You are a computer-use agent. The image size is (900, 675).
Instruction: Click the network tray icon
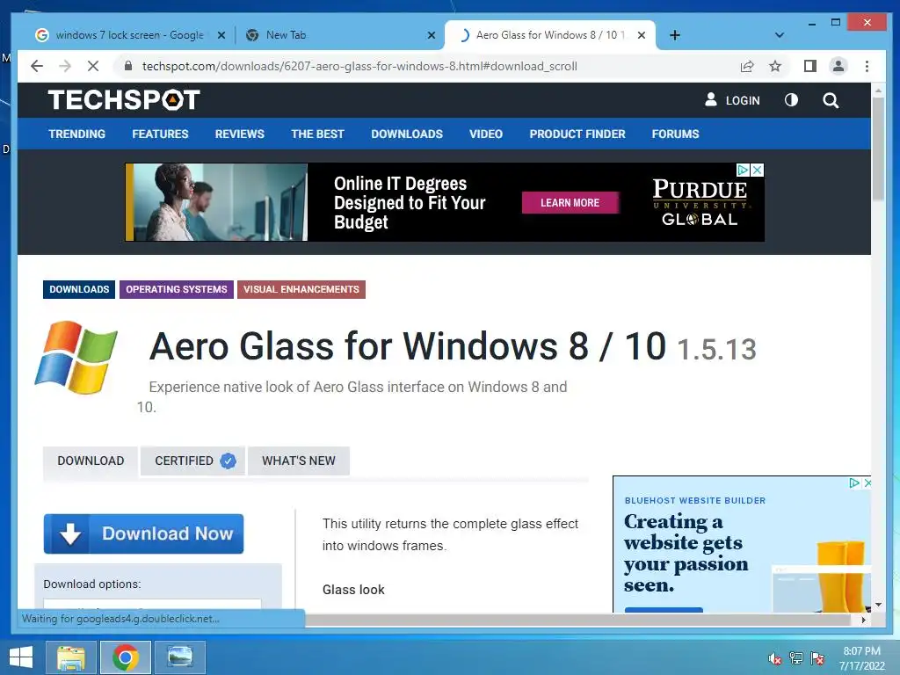796,658
